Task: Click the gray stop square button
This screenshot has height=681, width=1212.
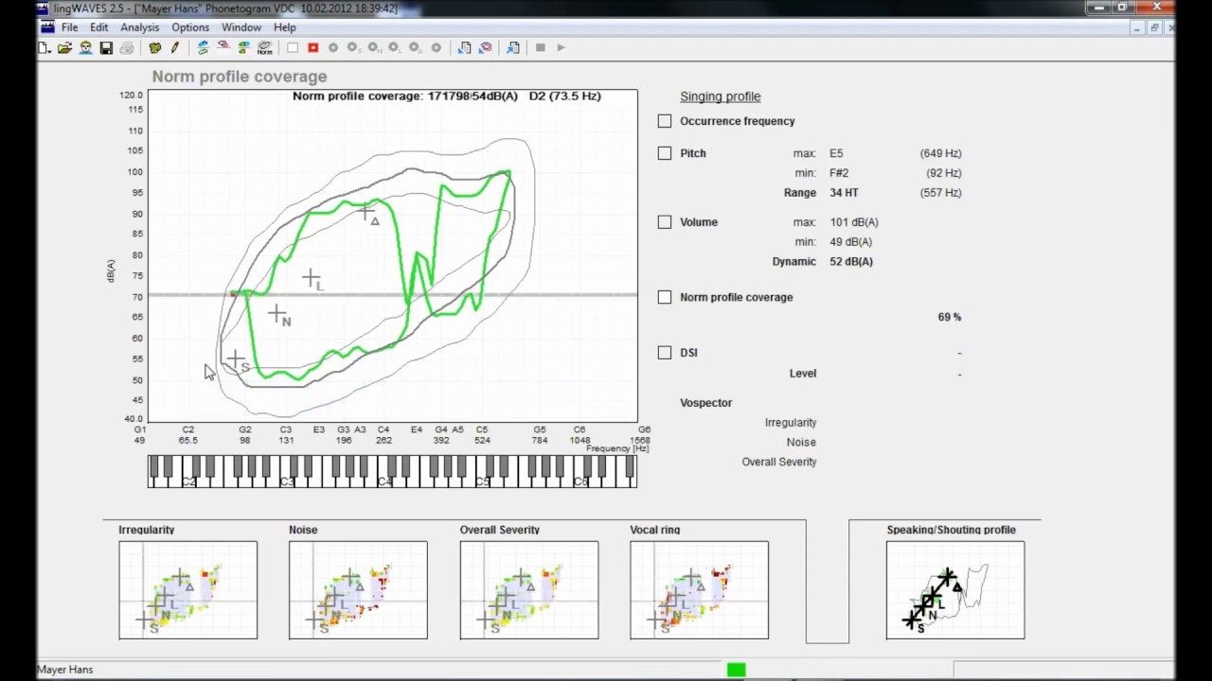Action: 541,47
